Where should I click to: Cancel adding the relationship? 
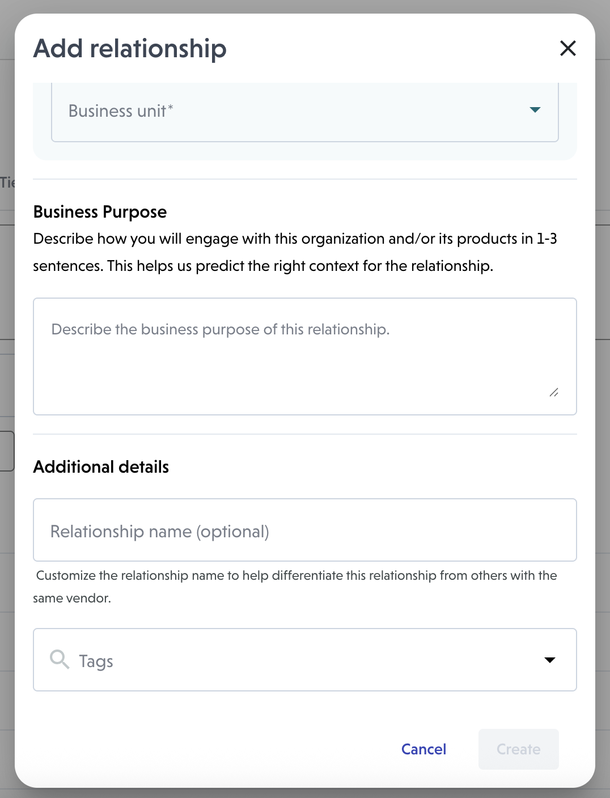(423, 749)
